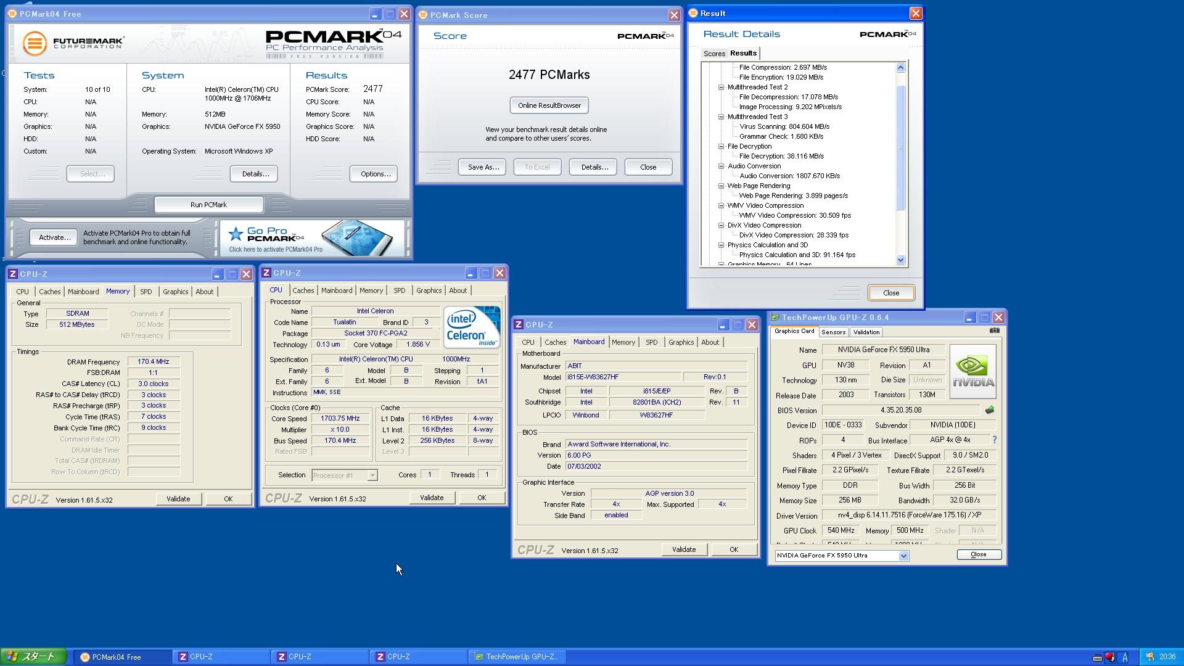Open the Sensors tab in GPU-Z
Viewport: 1184px width, 666px height.
coord(833,332)
